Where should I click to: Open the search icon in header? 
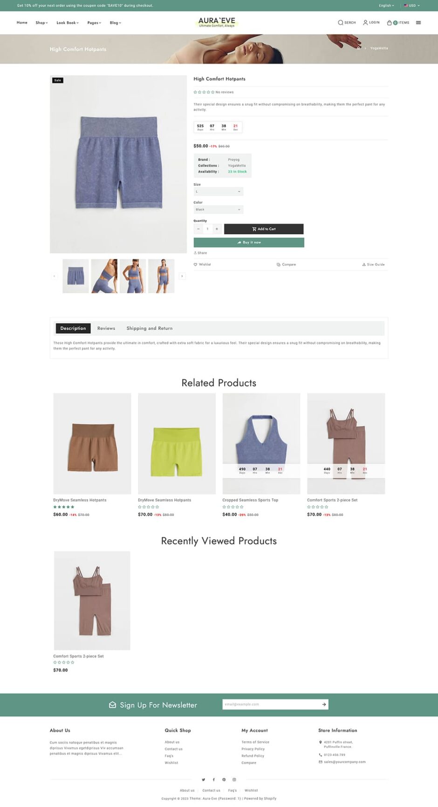[x=341, y=22]
